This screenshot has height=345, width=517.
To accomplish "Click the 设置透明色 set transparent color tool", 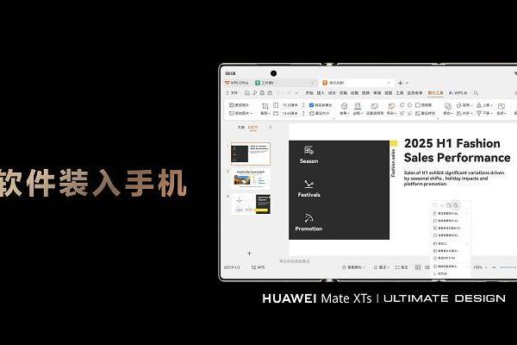I will [x=375, y=109].
